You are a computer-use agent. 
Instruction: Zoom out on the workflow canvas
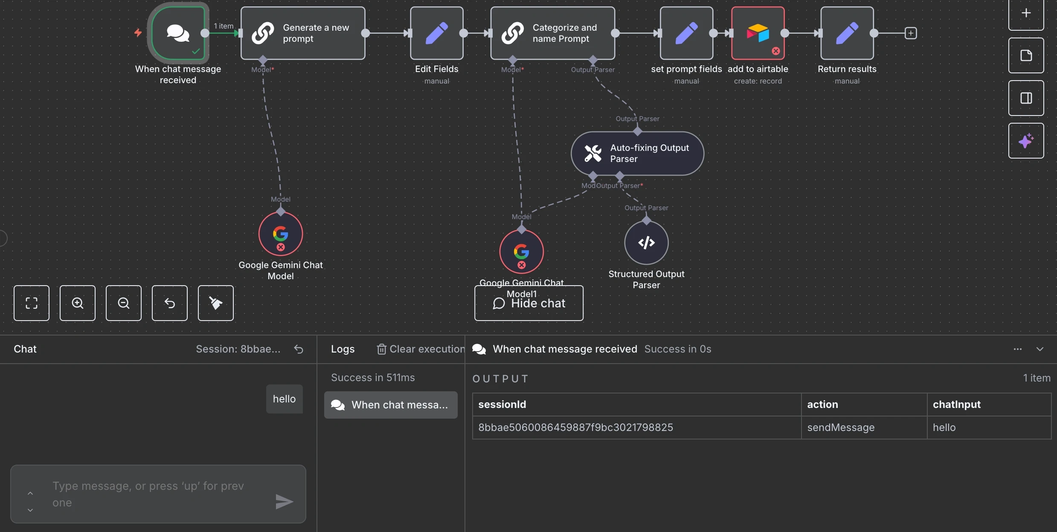124,303
